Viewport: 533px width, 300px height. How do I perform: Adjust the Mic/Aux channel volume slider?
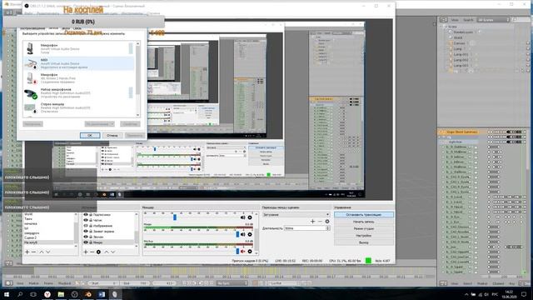pos(237,252)
